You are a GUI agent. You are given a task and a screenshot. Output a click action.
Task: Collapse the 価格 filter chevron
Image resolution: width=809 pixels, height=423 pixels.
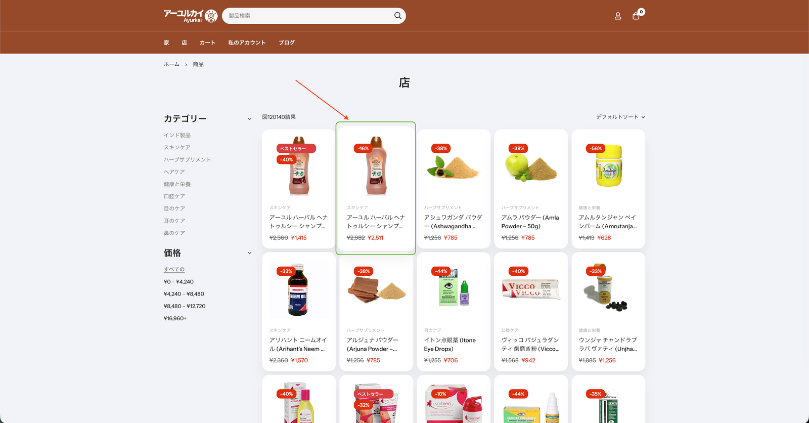coord(249,253)
